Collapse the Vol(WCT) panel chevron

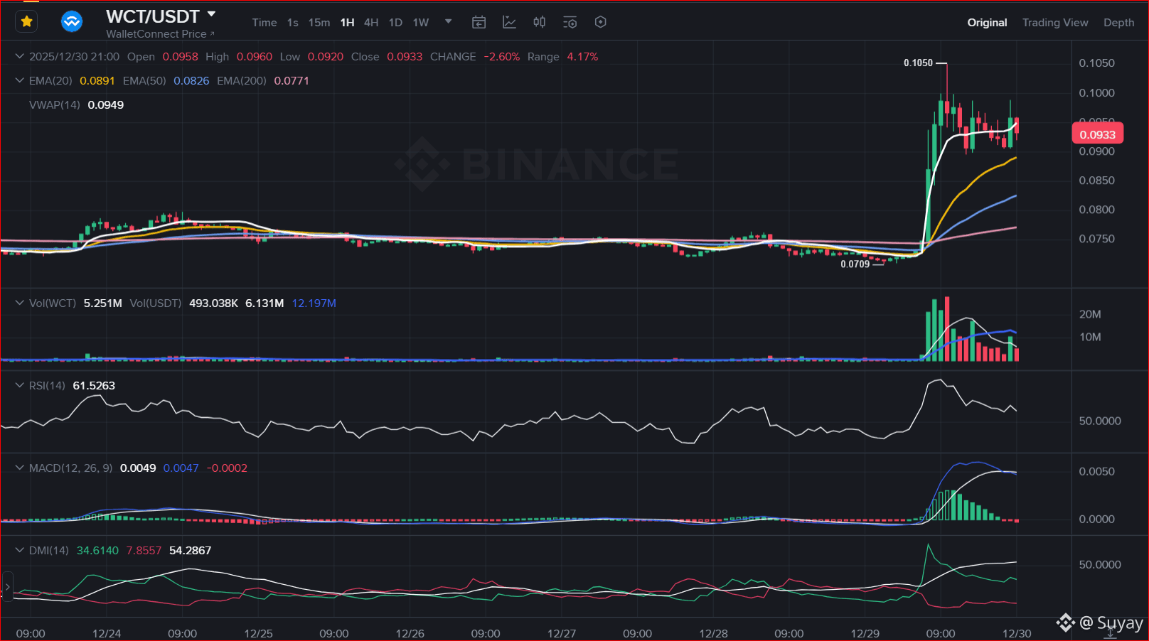[20, 303]
